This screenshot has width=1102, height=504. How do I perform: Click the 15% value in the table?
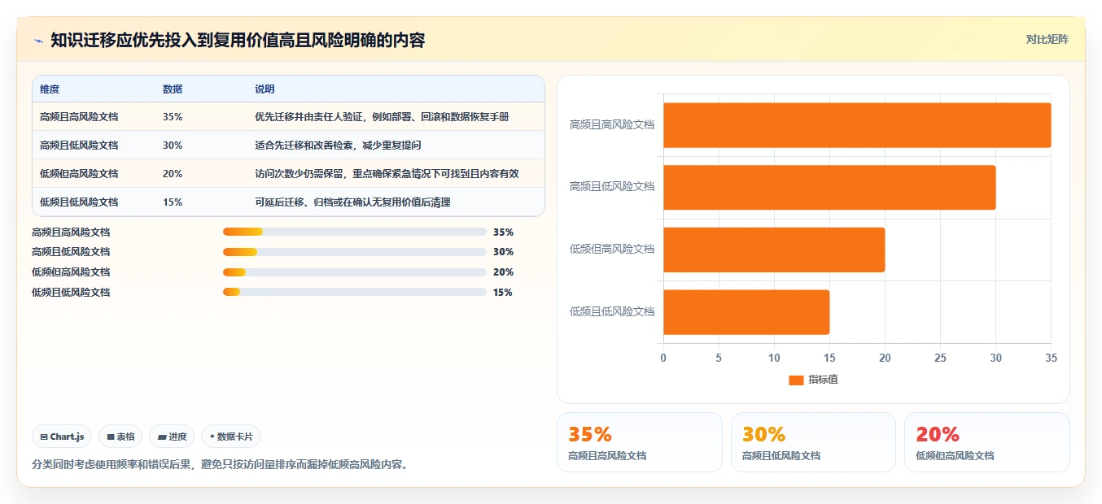(x=173, y=202)
